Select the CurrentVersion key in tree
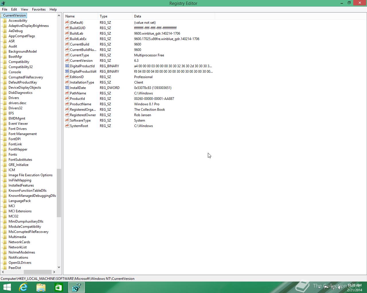 (14, 15)
